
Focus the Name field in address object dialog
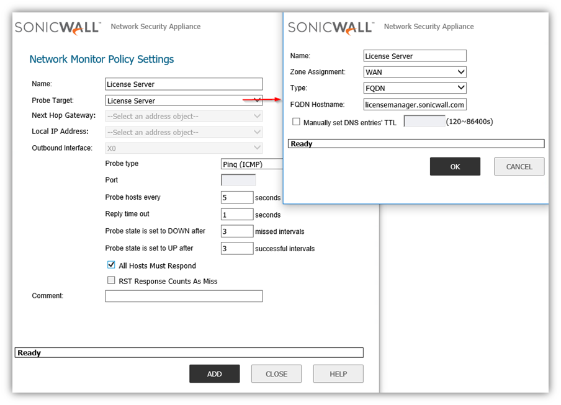[x=415, y=56]
